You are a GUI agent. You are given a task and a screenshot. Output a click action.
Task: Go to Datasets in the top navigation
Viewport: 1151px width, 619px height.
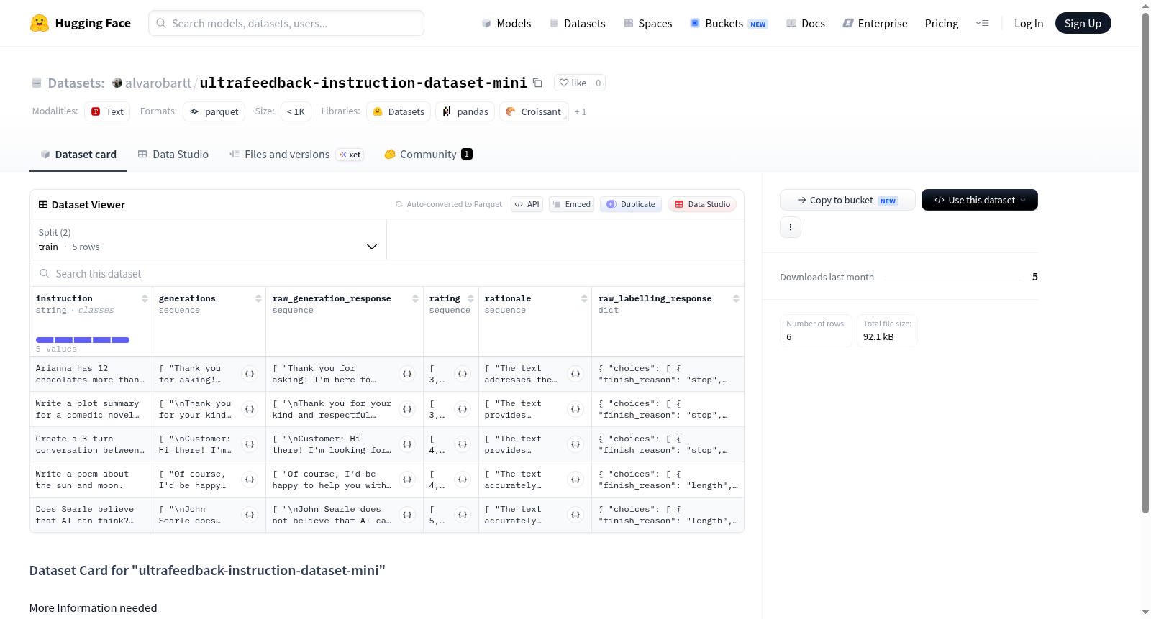[x=577, y=23]
